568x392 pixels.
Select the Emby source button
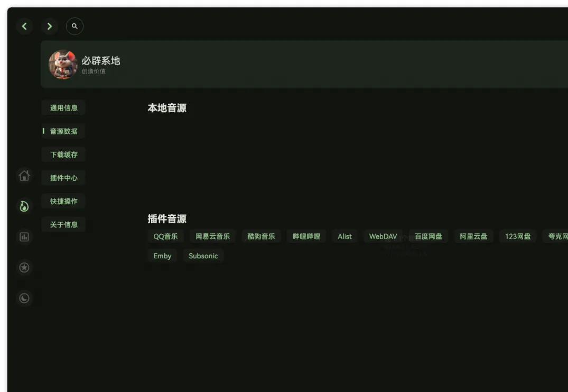(x=162, y=256)
